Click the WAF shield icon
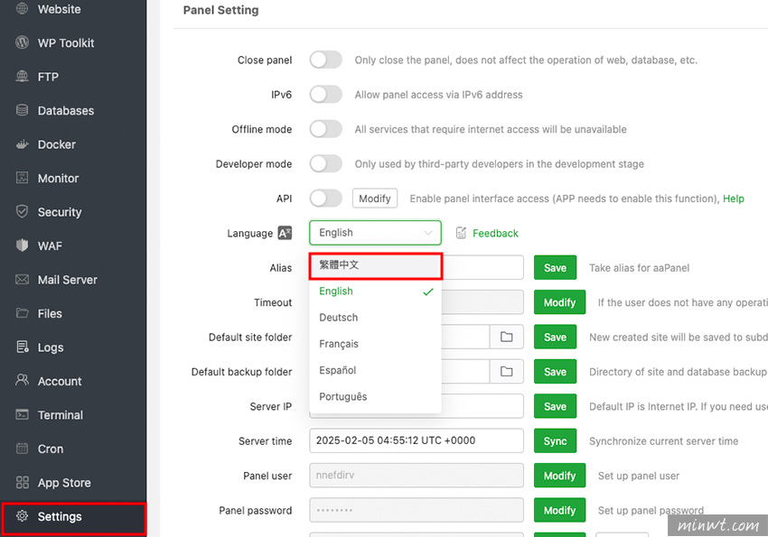Image resolution: width=768 pixels, height=537 pixels. click(22, 245)
